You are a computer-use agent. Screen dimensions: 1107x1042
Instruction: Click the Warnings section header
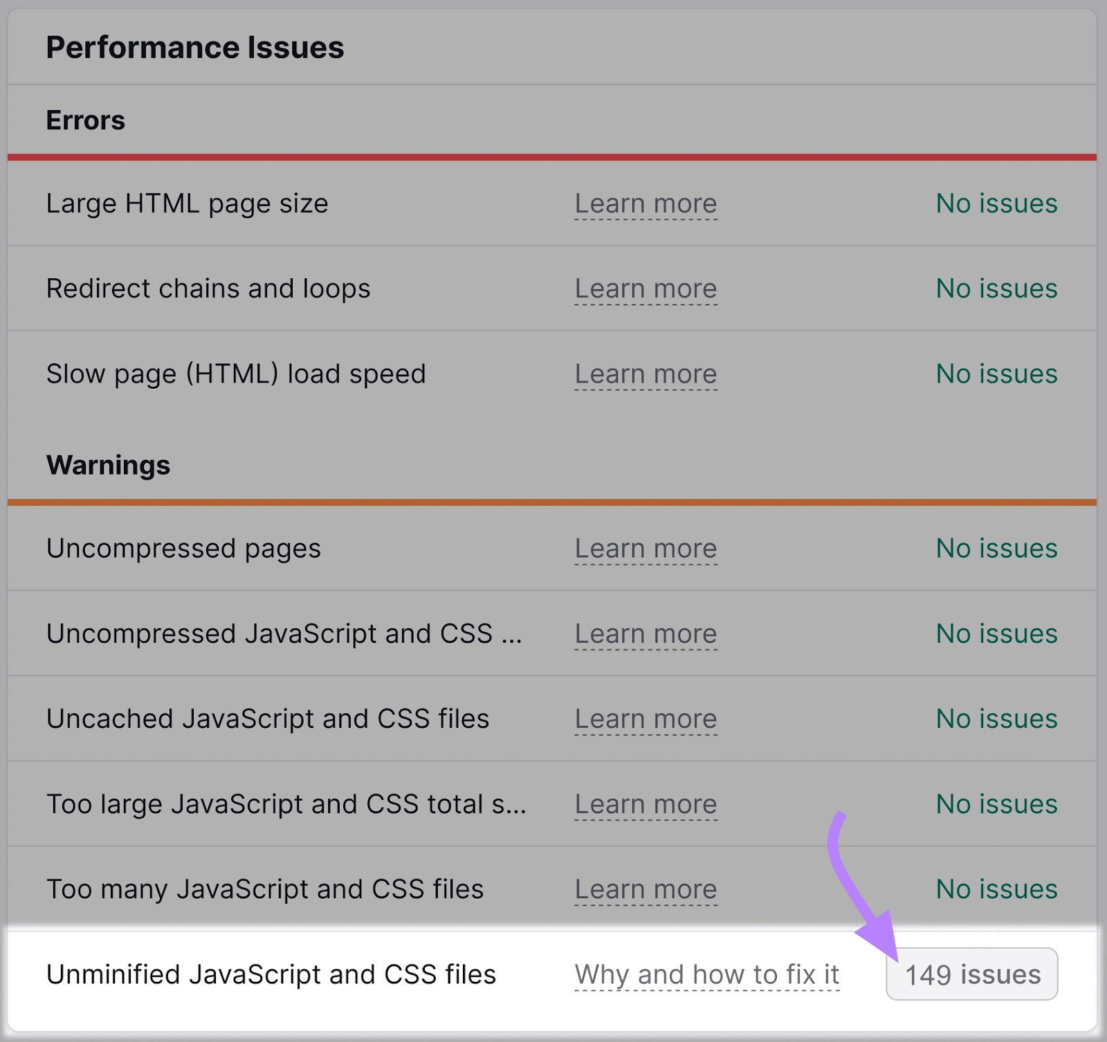108,465
